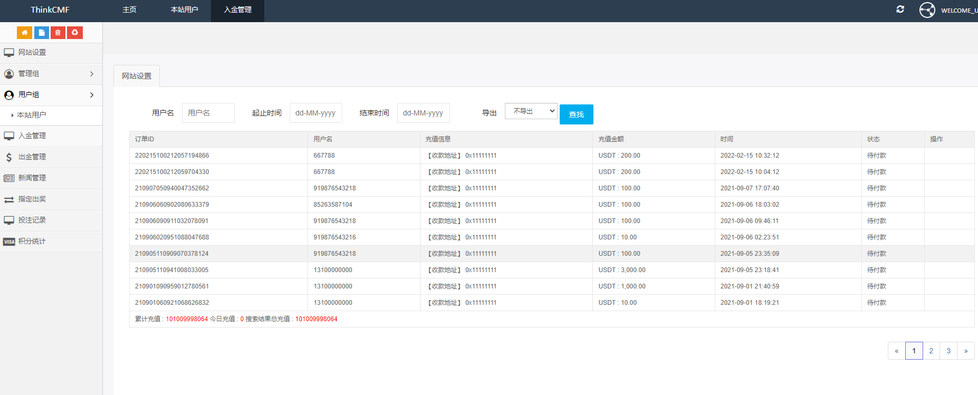The height and width of the screenshot is (395, 978).
Task: Go to page 2 of results
Action: click(x=931, y=351)
